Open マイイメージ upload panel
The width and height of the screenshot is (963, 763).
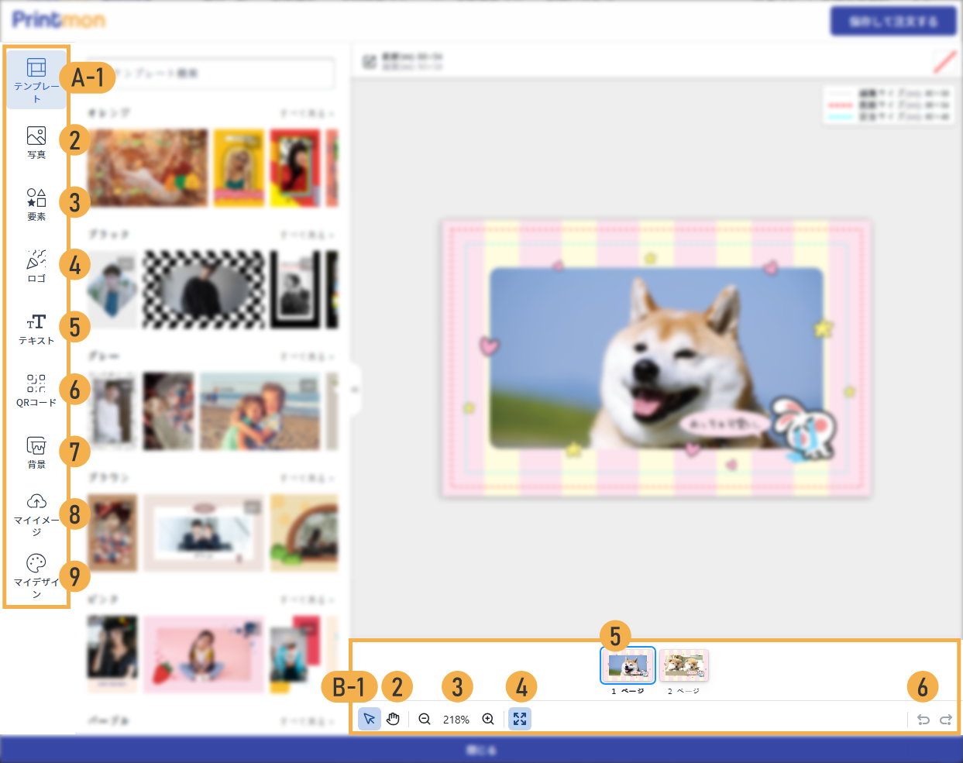coord(36,514)
